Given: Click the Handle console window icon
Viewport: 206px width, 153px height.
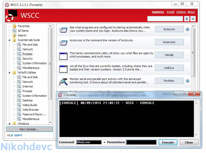Looking at the screenshot, I should tap(63, 56).
